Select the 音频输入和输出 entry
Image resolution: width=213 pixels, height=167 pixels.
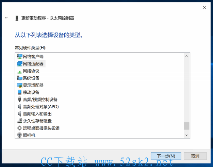click(x=37, y=114)
